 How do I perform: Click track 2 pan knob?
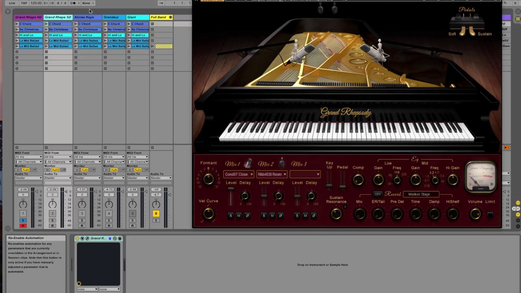click(53, 204)
